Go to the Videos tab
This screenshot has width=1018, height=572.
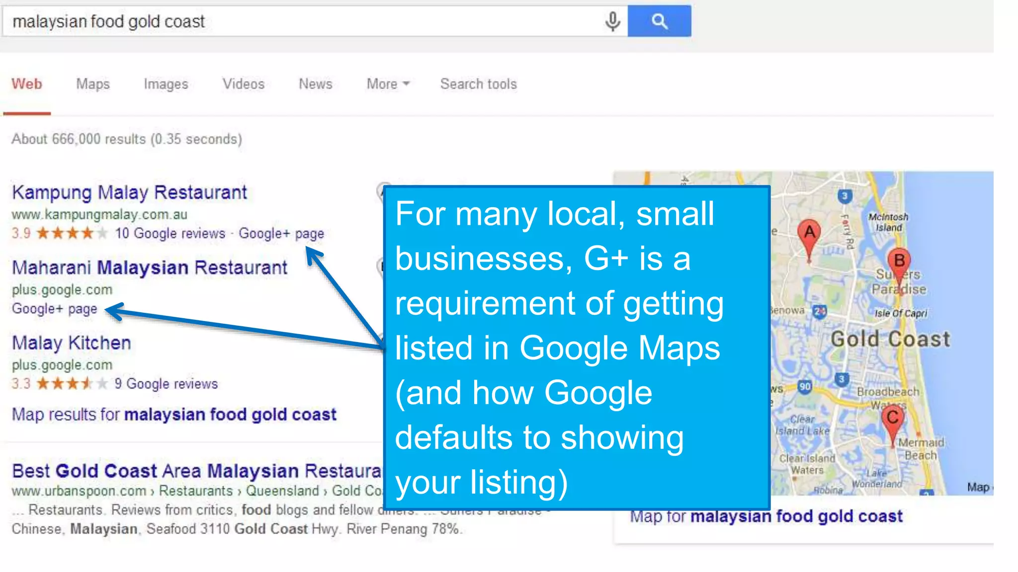click(x=244, y=84)
